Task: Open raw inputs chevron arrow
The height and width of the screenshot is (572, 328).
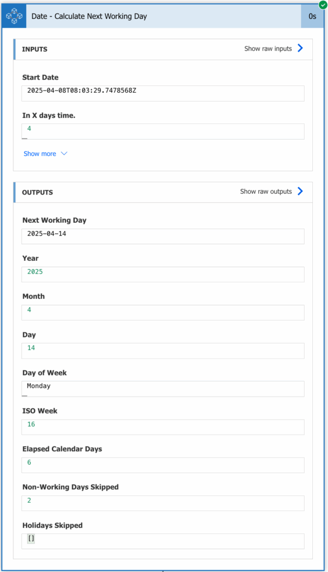Action: click(x=300, y=48)
